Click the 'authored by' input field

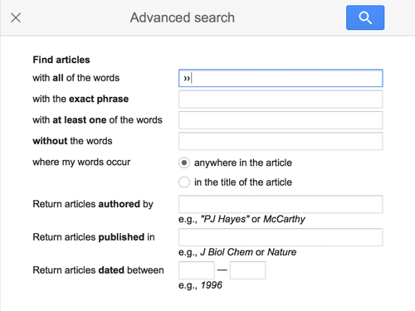pyautogui.click(x=281, y=204)
